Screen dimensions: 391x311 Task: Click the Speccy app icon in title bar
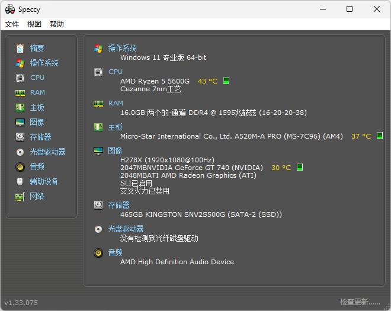point(9,9)
